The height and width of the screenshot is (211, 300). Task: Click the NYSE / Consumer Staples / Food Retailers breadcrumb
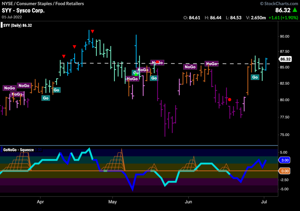(43, 4)
